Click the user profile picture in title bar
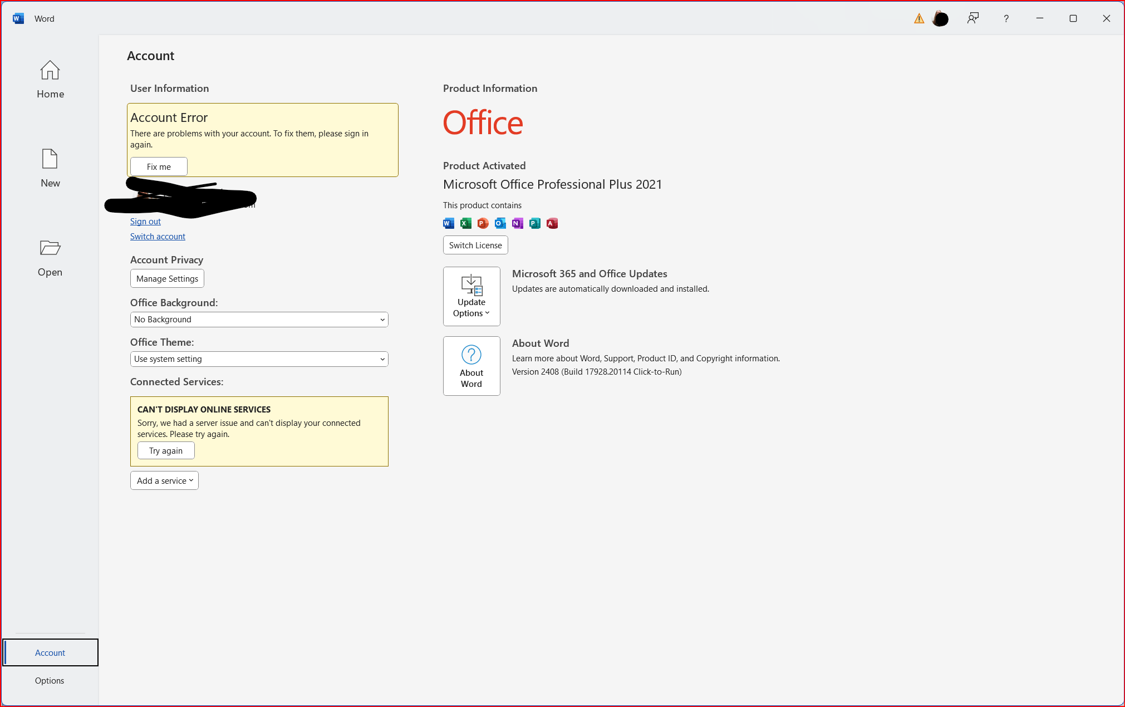Viewport: 1125px width, 707px height. 940,19
